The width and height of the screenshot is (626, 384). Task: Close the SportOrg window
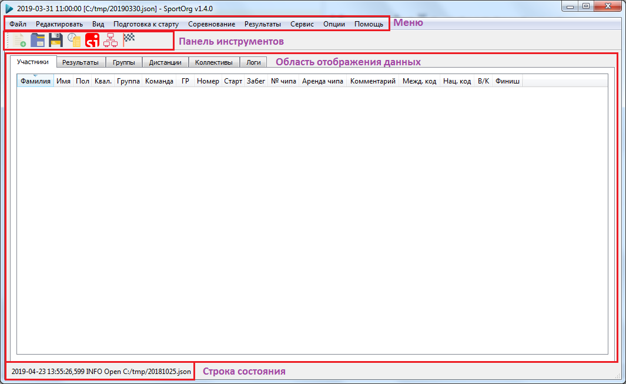608,6
